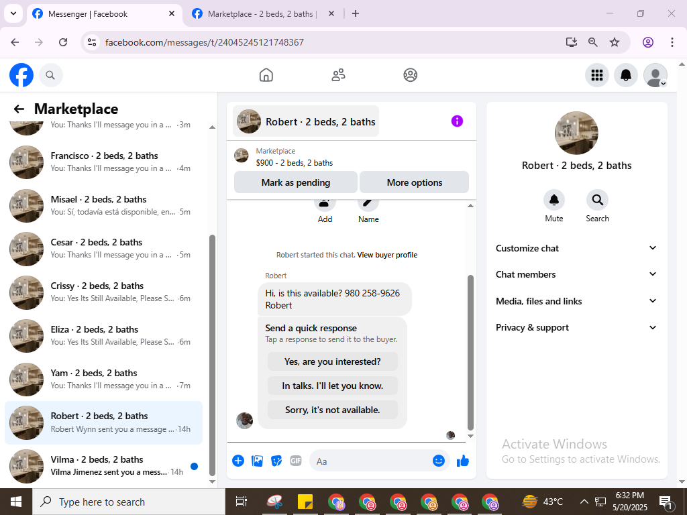687x515 pixels.
Task: Attach a photo using the image icon
Action: (257, 461)
